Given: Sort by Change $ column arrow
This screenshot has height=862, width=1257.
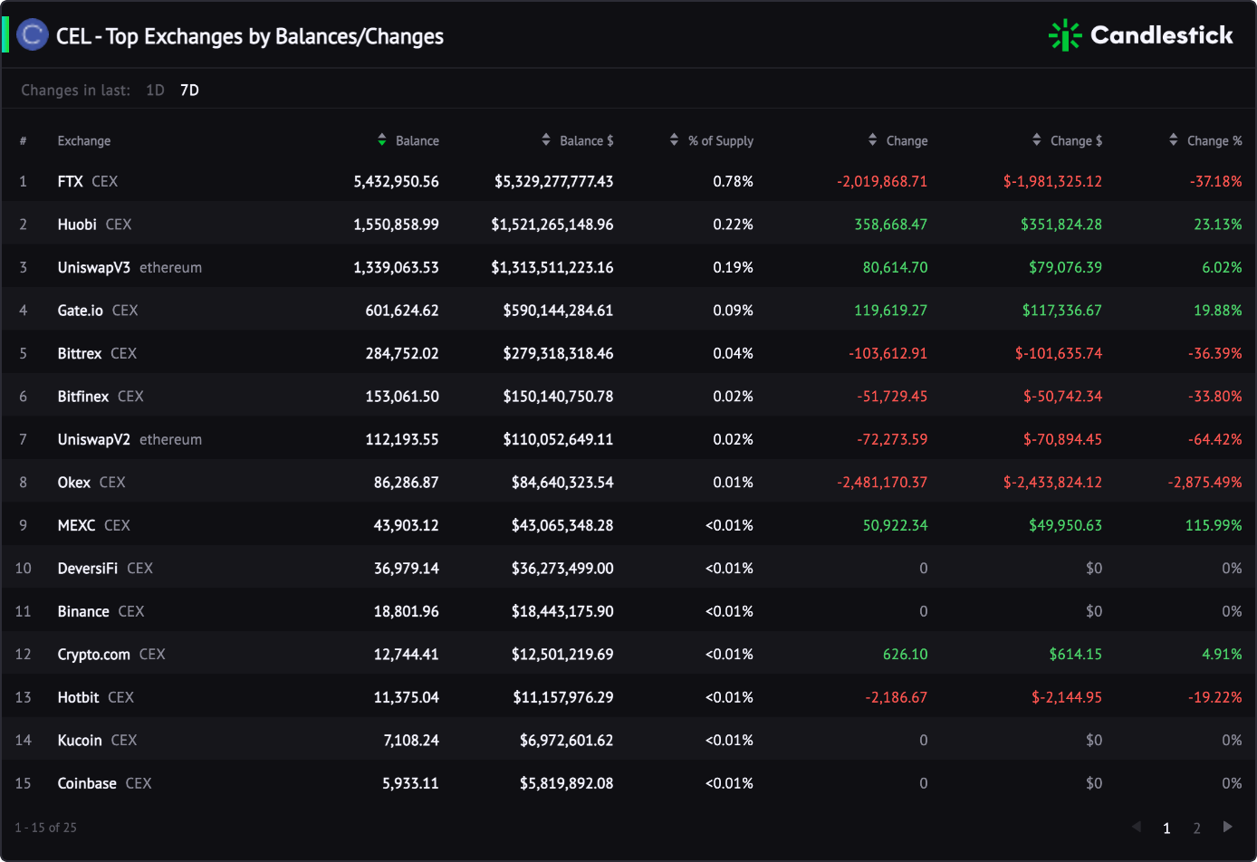Looking at the screenshot, I should (1036, 140).
